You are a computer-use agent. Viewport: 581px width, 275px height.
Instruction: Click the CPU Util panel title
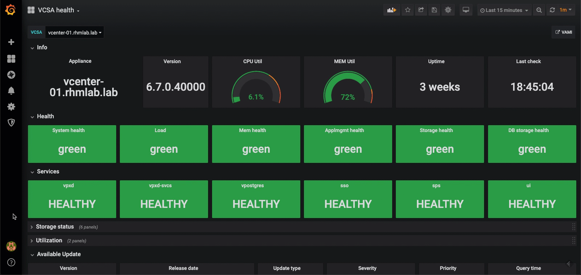point(253,61)
